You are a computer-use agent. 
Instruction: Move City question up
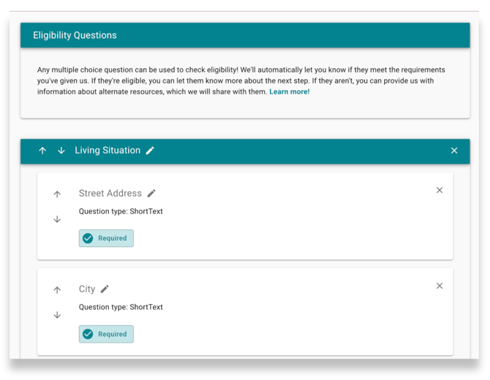(x=57, y=290)
